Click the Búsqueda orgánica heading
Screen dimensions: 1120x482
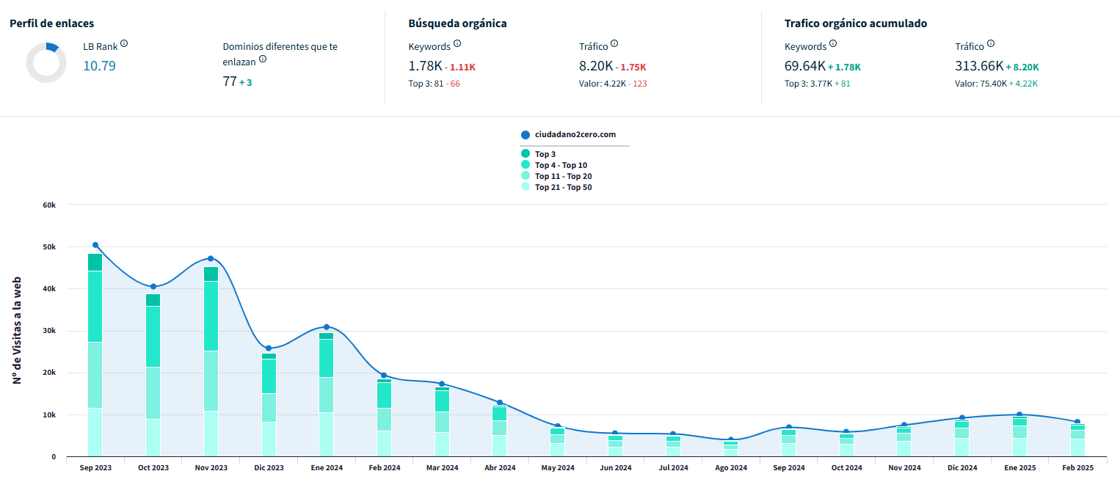pyautogui.click(x=457, y=23)
